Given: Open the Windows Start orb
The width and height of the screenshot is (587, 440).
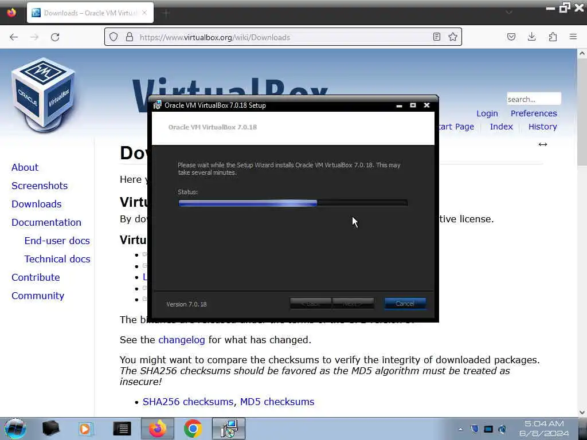Looking at the screenshot, I should 15,429.
